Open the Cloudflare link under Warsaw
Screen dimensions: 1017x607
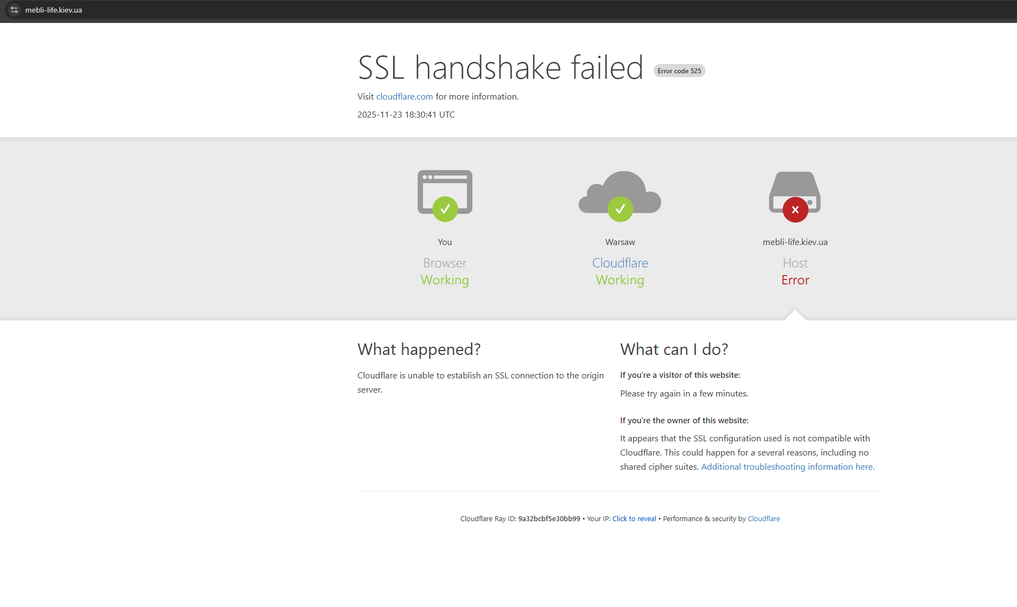(620, 263)
